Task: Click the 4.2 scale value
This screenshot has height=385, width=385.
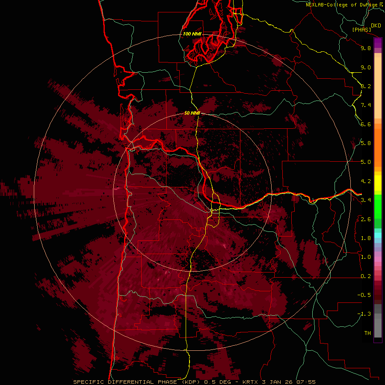Action: [x=366, y=181]
